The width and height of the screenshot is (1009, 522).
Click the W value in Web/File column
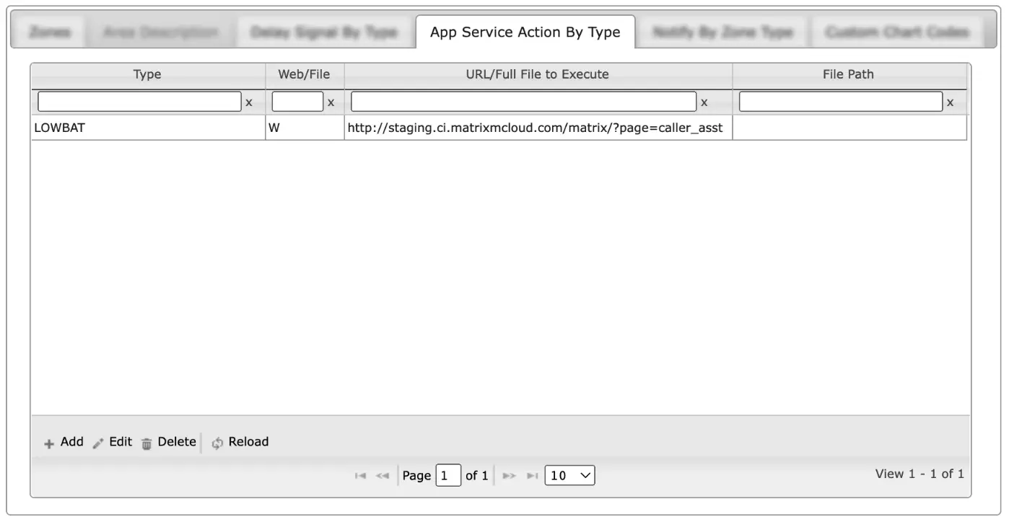click(x=305, y=128)
